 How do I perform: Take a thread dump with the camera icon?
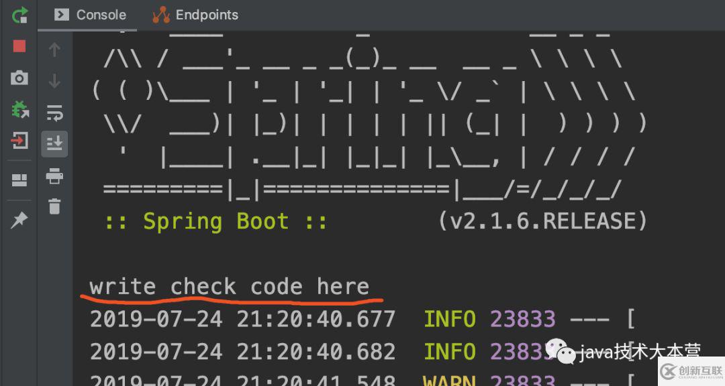tap(19, 78)
